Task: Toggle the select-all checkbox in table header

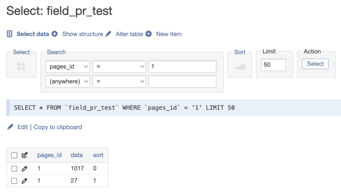Action: [x=14, y=155]
